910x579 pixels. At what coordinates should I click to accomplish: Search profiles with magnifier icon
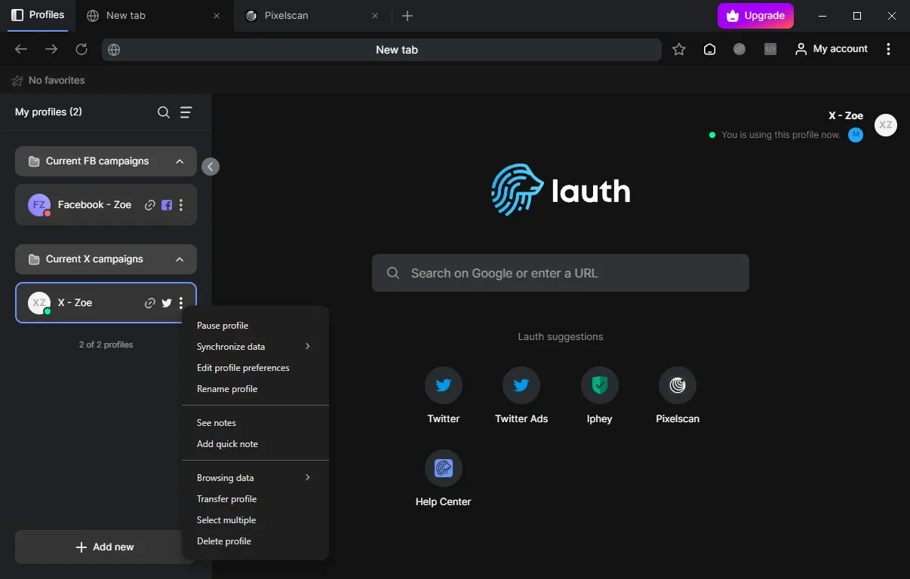pyautogui.click(x=164, y=112)
